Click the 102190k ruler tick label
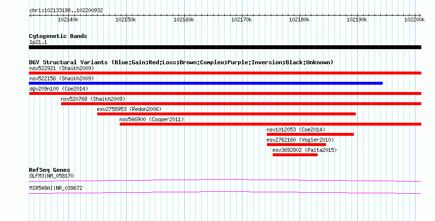Image resolution: width=435 pixels, height=221 pixels. click(357, 19)
